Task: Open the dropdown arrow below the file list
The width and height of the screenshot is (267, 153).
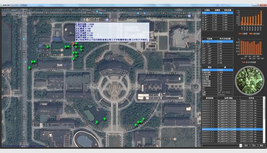Action: tap(240, 145)
